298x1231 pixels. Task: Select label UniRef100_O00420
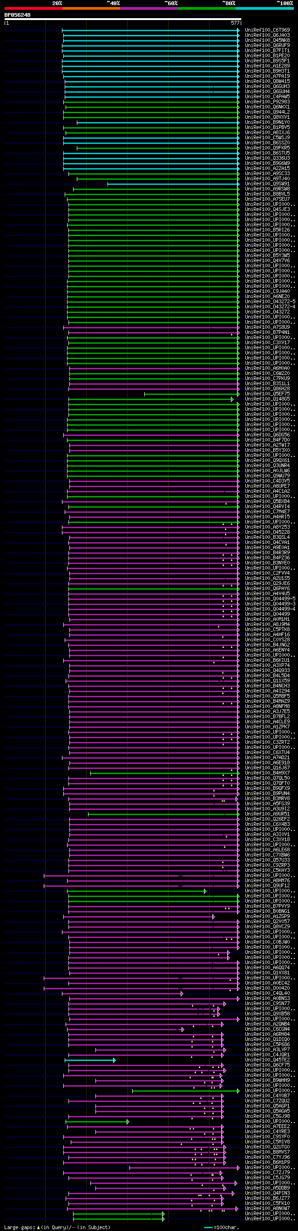click(x=267, y=988)
